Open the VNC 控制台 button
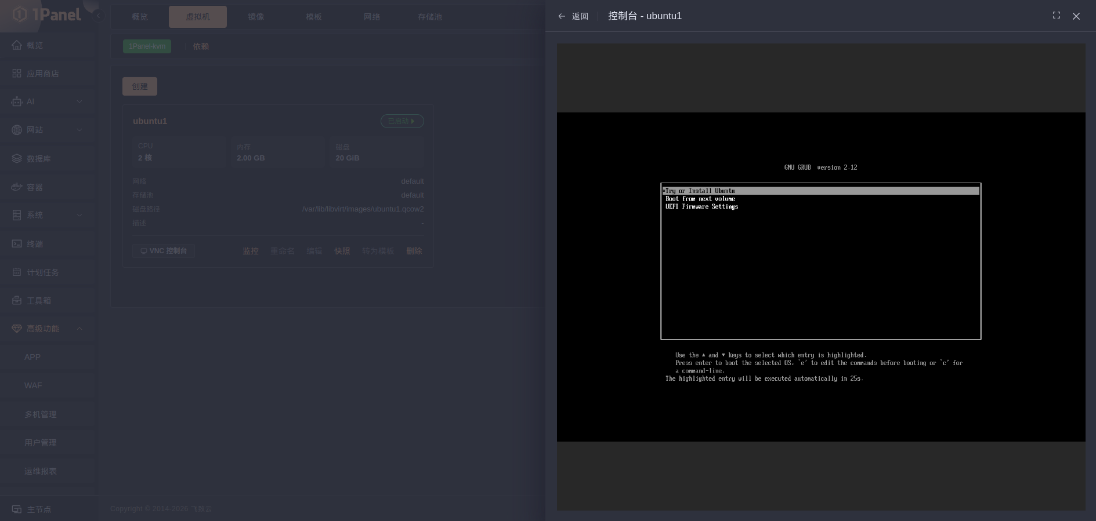 (x=164, y=251)
